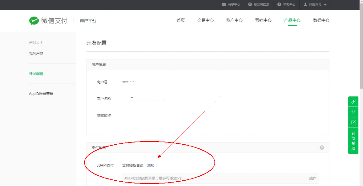Click 添加 link next to 支付授权目录
The height and width of the screenshot is (186, 363).
[x=151, y=165]
